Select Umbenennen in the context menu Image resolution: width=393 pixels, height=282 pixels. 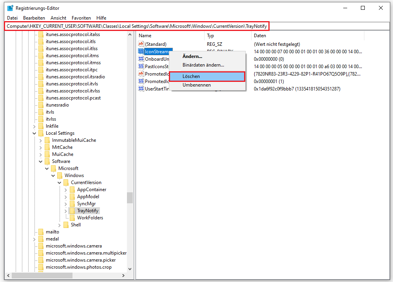pyautogui.click(x=196, y=85)
